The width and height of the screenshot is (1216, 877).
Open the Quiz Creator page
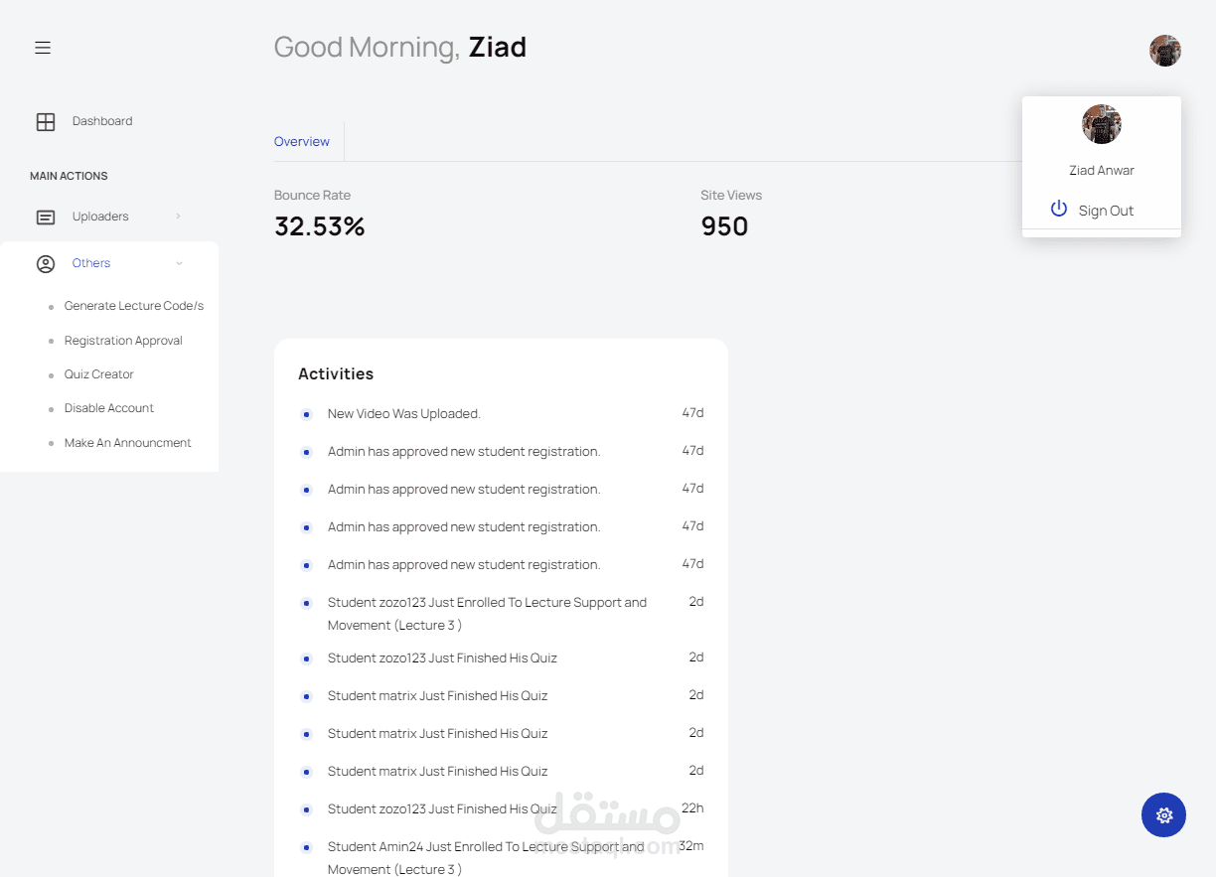(99, 374)
